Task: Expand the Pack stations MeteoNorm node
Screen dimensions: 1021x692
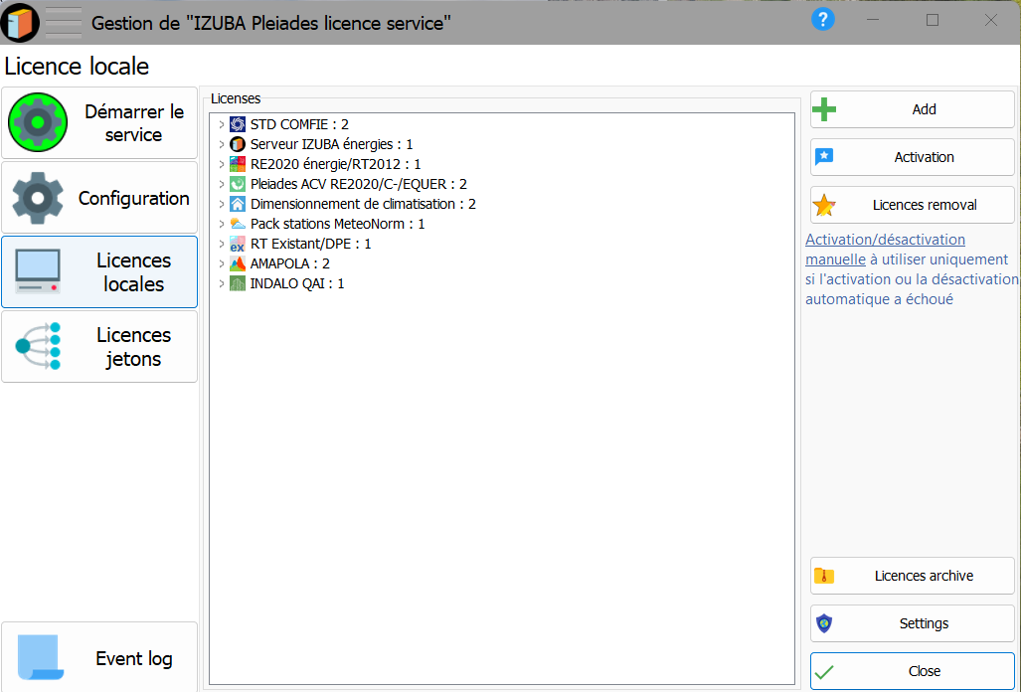Action: pos(222,224)
